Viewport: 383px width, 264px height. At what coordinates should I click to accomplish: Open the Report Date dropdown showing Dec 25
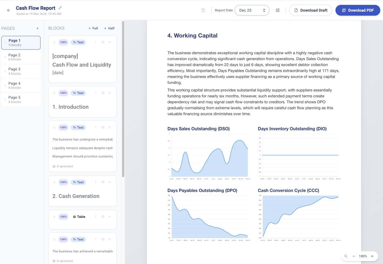point(252,10)
